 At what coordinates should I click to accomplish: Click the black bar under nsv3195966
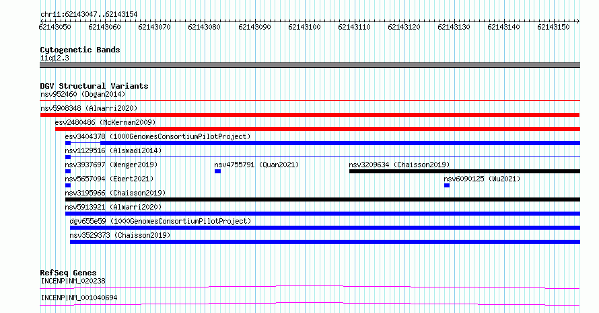click(323, 199)
